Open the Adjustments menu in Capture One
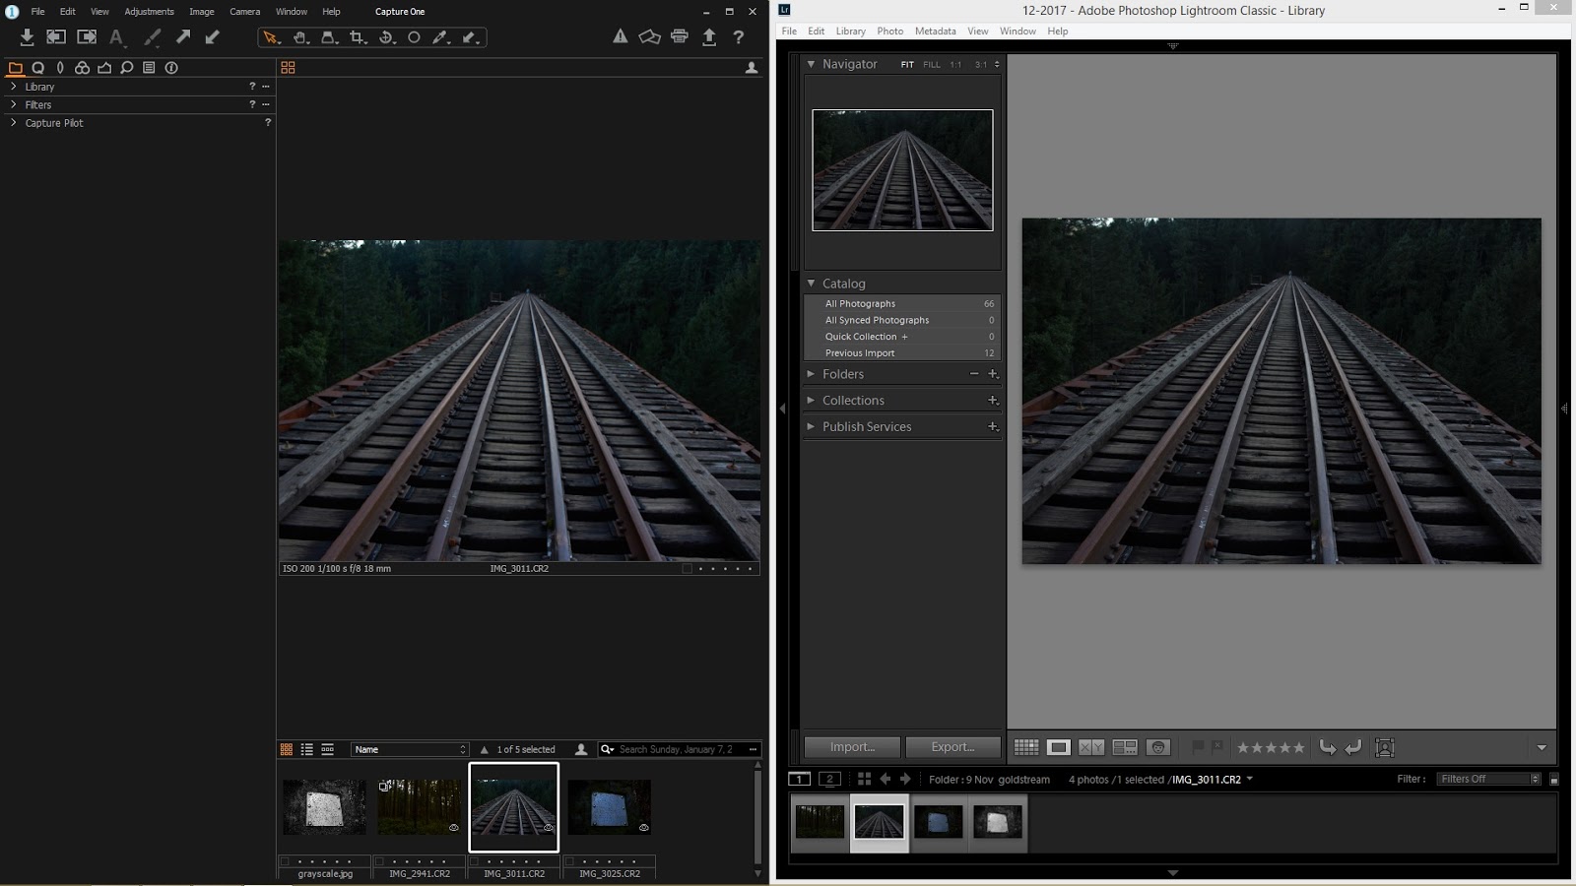 [149, 12]
